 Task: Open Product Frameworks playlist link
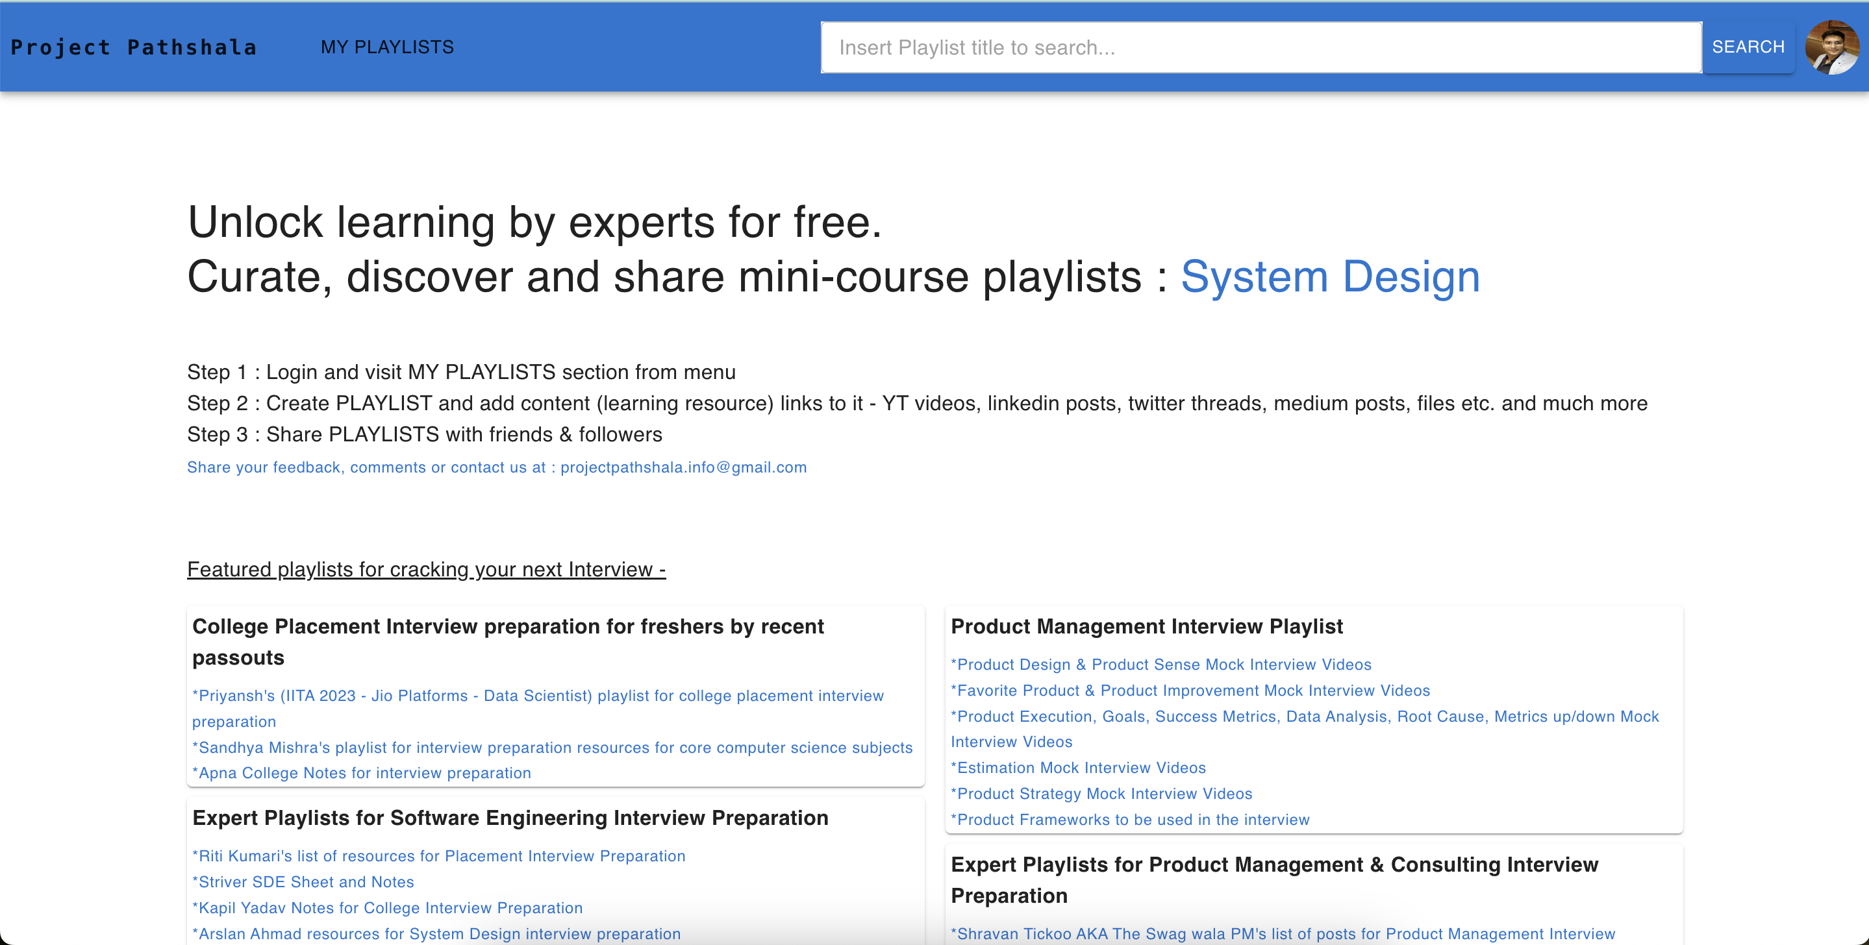(1130, 820)
